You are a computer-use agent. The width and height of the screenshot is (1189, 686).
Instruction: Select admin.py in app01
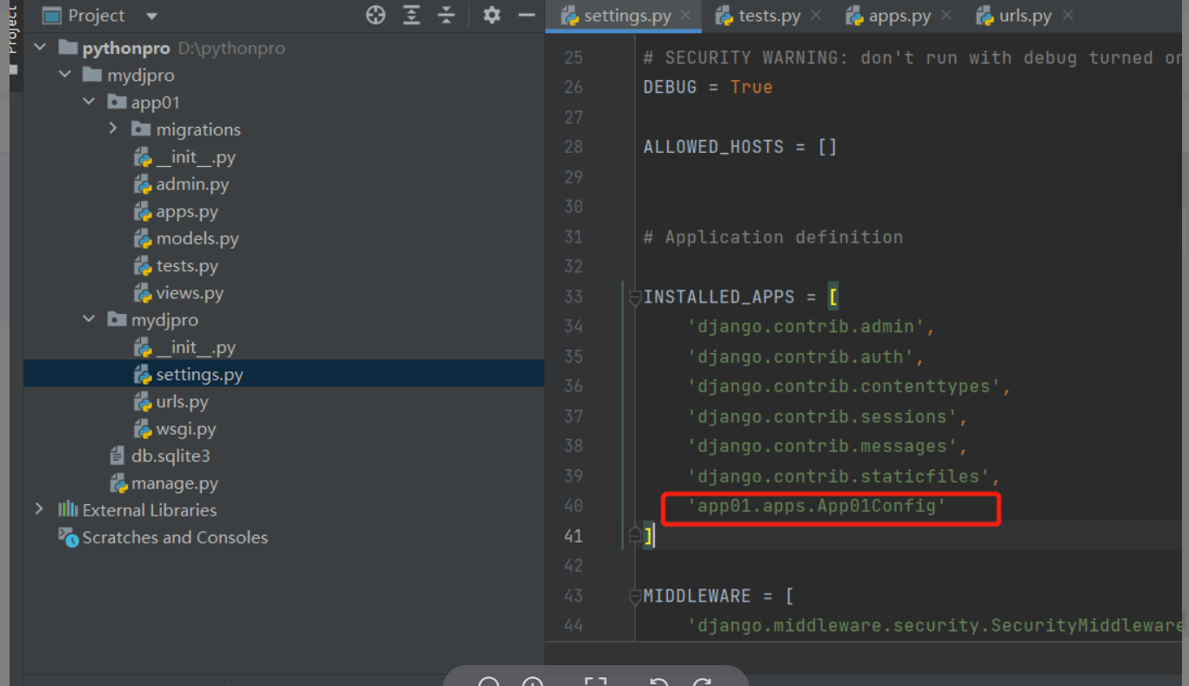(x=192, y=183)
